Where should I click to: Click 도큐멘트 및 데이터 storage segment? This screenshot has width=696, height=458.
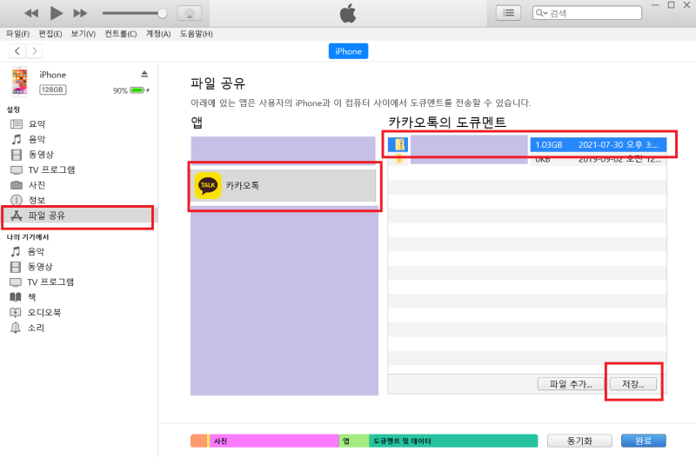coord(453,441)
